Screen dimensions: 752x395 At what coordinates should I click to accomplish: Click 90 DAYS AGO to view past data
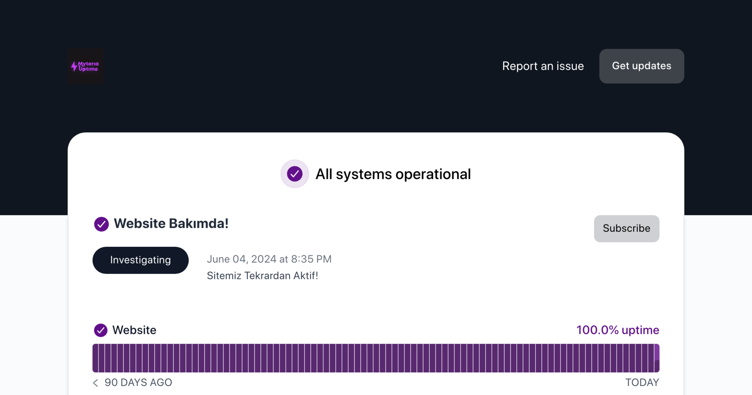tap(138, 382)
